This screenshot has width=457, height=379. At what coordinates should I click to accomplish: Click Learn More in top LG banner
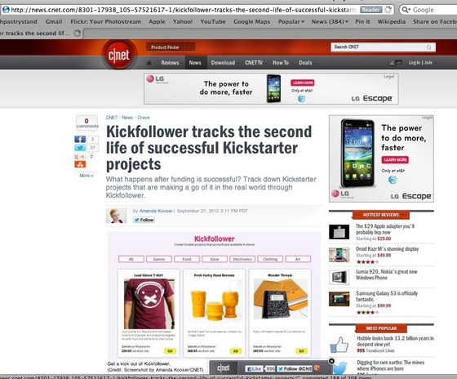pyautogui.click(x=303, y=82)
